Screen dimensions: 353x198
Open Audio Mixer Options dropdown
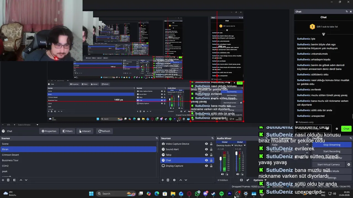(x=260, y=180)
